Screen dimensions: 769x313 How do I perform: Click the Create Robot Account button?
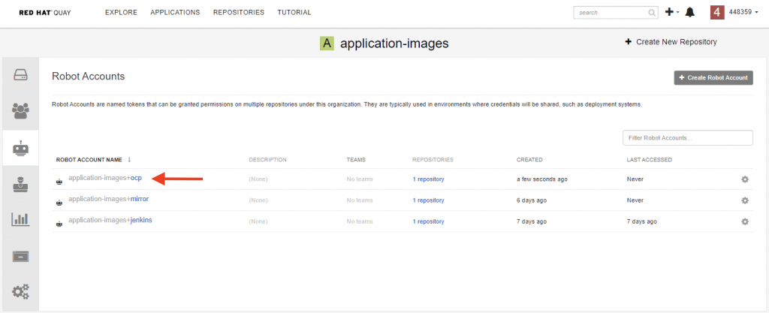tap(713, 77)
